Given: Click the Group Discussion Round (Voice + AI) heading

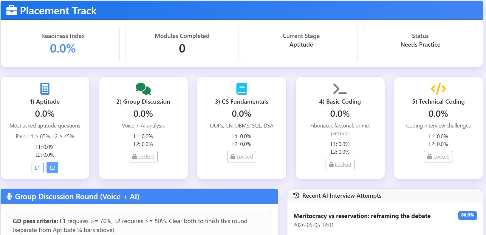Looking at the screenshot, I should pos(77,196).
